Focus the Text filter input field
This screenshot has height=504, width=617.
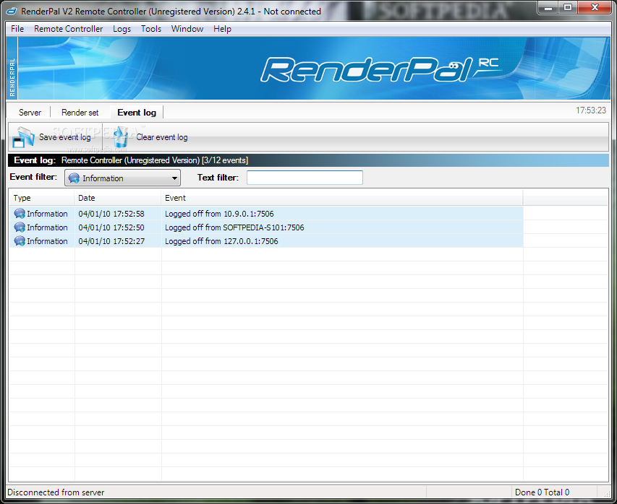(305, 178)
